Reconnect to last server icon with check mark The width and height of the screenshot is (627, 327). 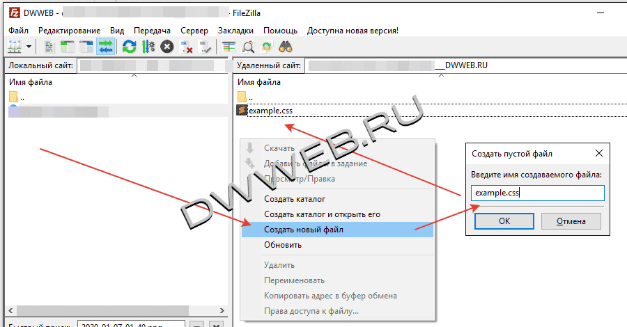tap(205, 47)
